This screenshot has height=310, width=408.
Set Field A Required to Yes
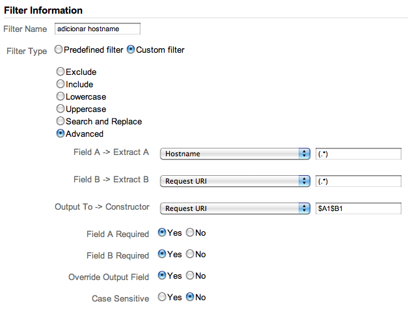point(162,232)
